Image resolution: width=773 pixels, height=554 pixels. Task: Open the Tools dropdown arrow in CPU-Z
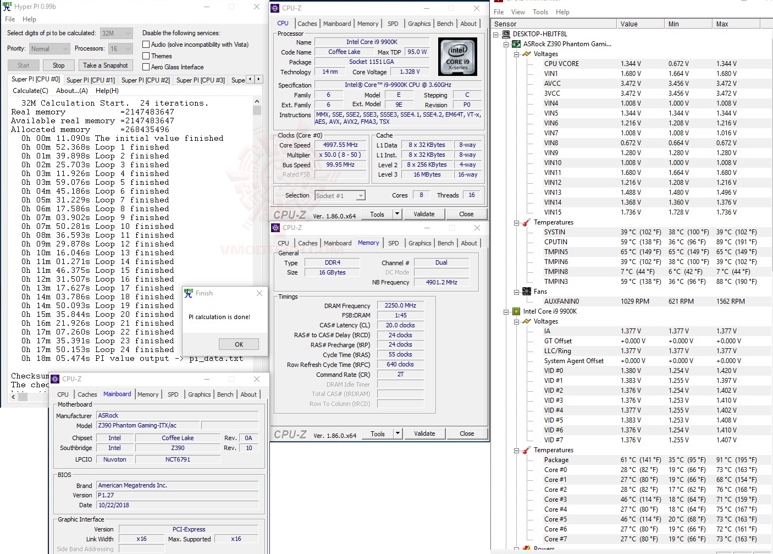point(397,214)
